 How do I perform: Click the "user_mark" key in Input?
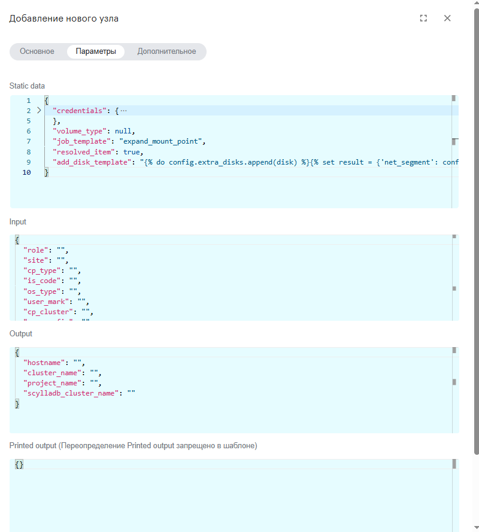pos(46,302)
